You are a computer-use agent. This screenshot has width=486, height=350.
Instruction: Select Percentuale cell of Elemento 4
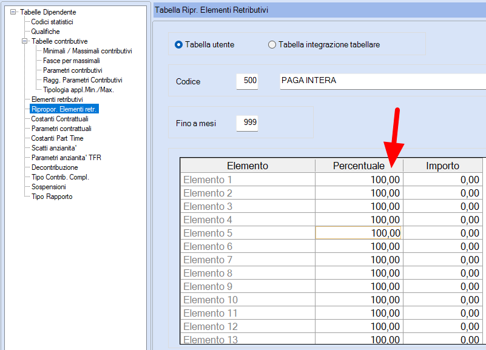click(359, 220)
